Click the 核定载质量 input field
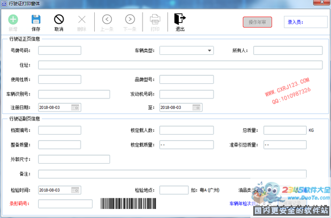The width and height of the screenshot is (331, 218). coord(186,145)
